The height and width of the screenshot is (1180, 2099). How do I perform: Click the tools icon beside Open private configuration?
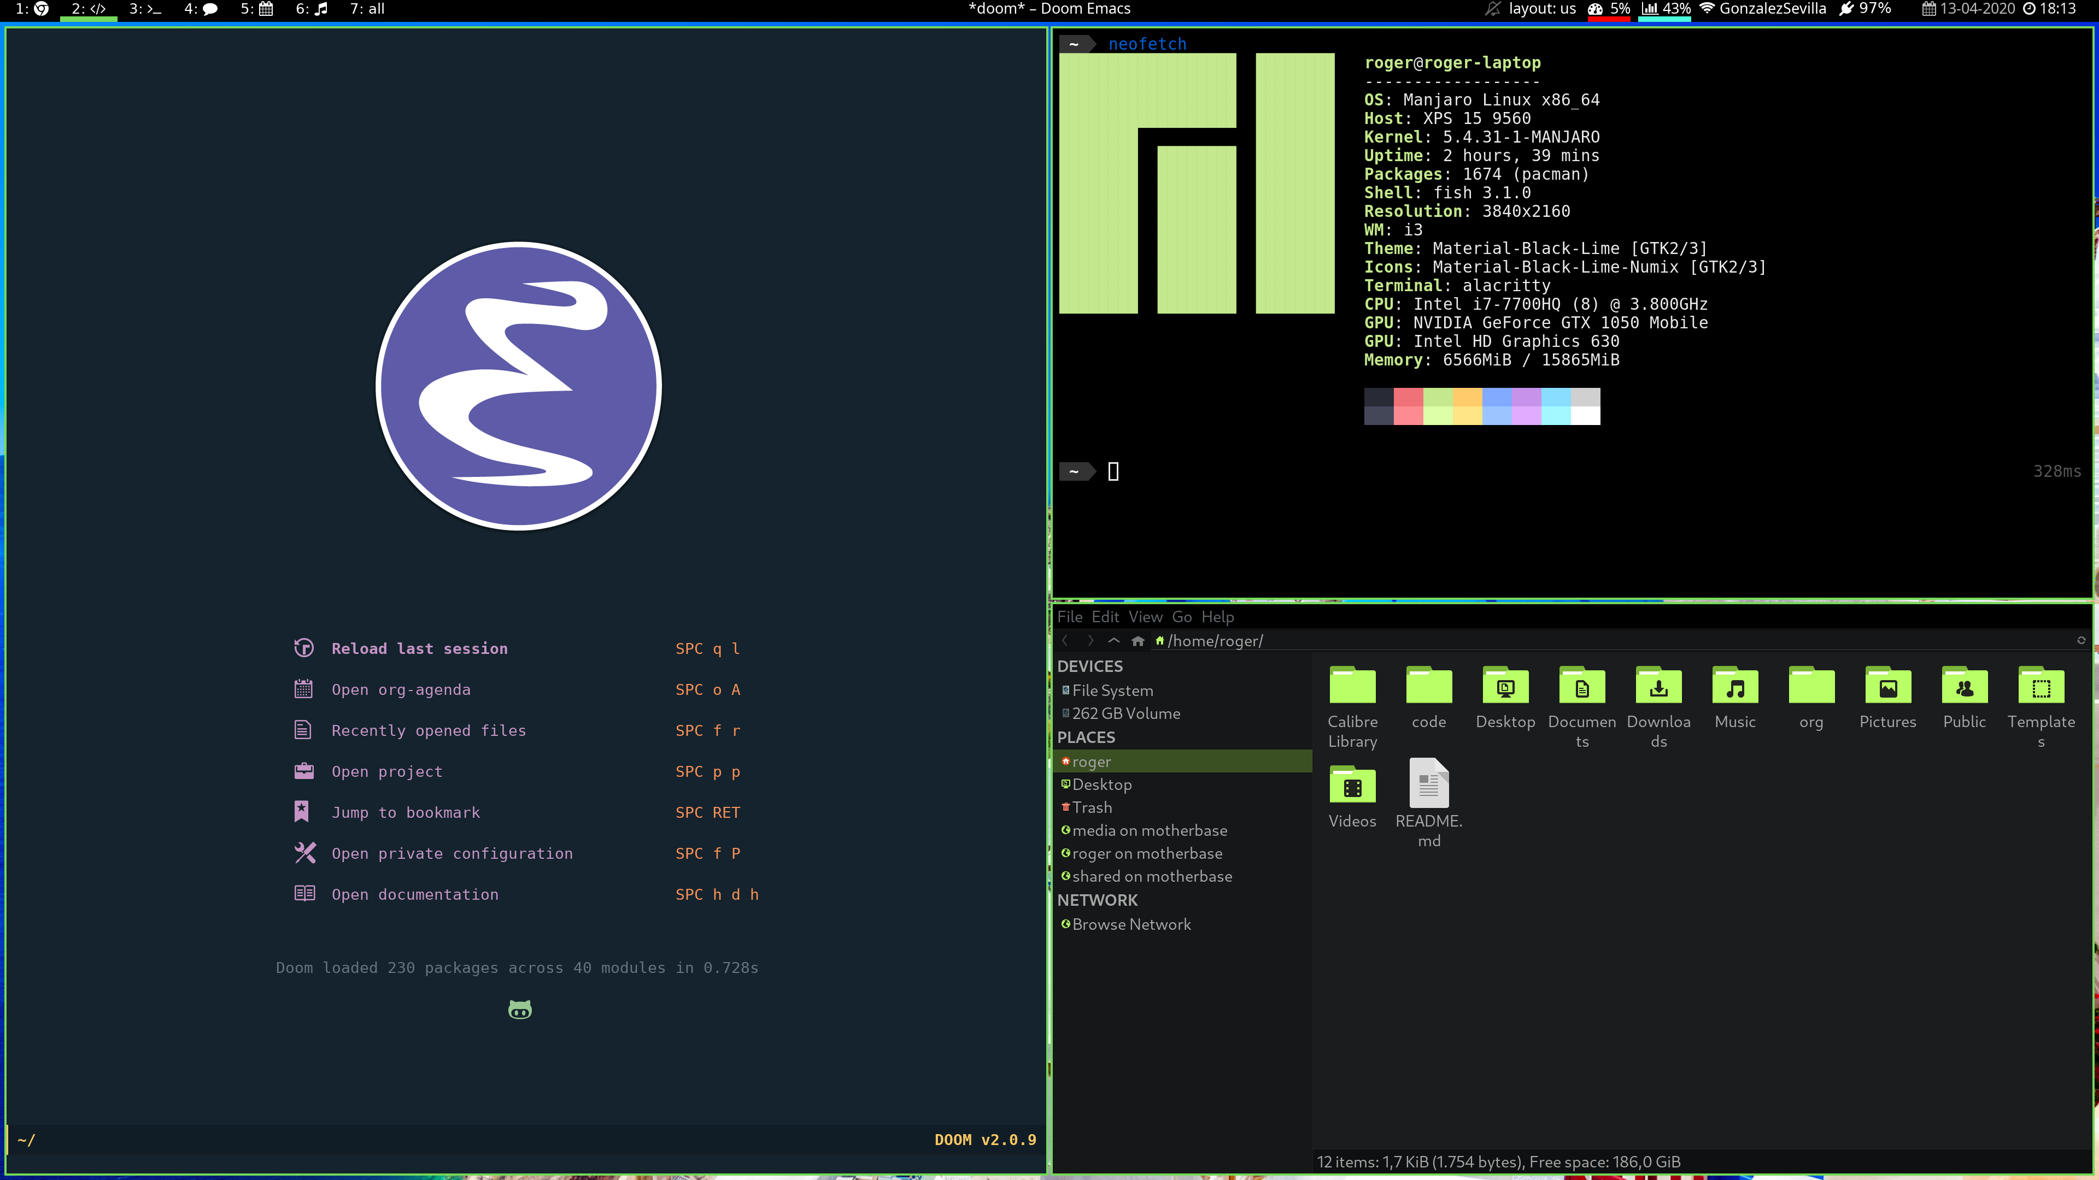(304, 853)
